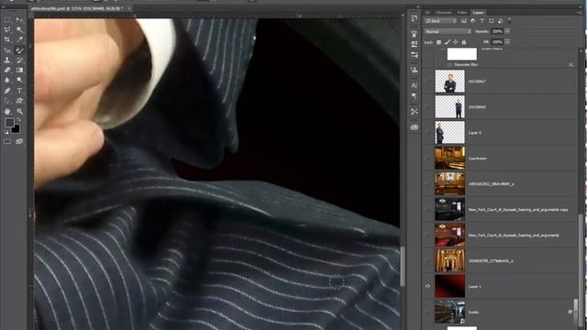Screen dimensions: 587x330
Task: Select the Type tool
Action: tap(19, 91)
